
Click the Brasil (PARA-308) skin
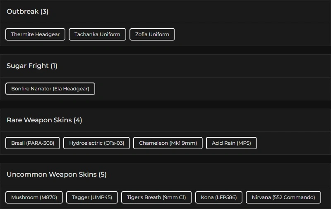tap(33, 143)
